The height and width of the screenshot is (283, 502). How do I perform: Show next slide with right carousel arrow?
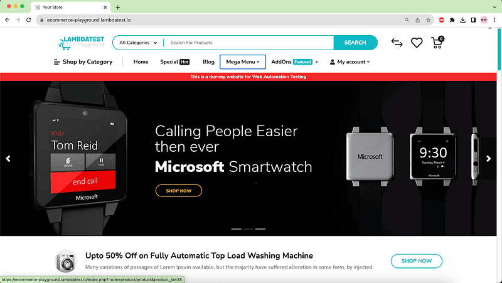pyautogui.click(x=489, y=159)
